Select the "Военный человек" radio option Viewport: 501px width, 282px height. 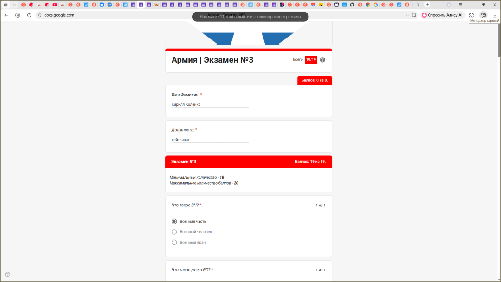click(174, 232)
